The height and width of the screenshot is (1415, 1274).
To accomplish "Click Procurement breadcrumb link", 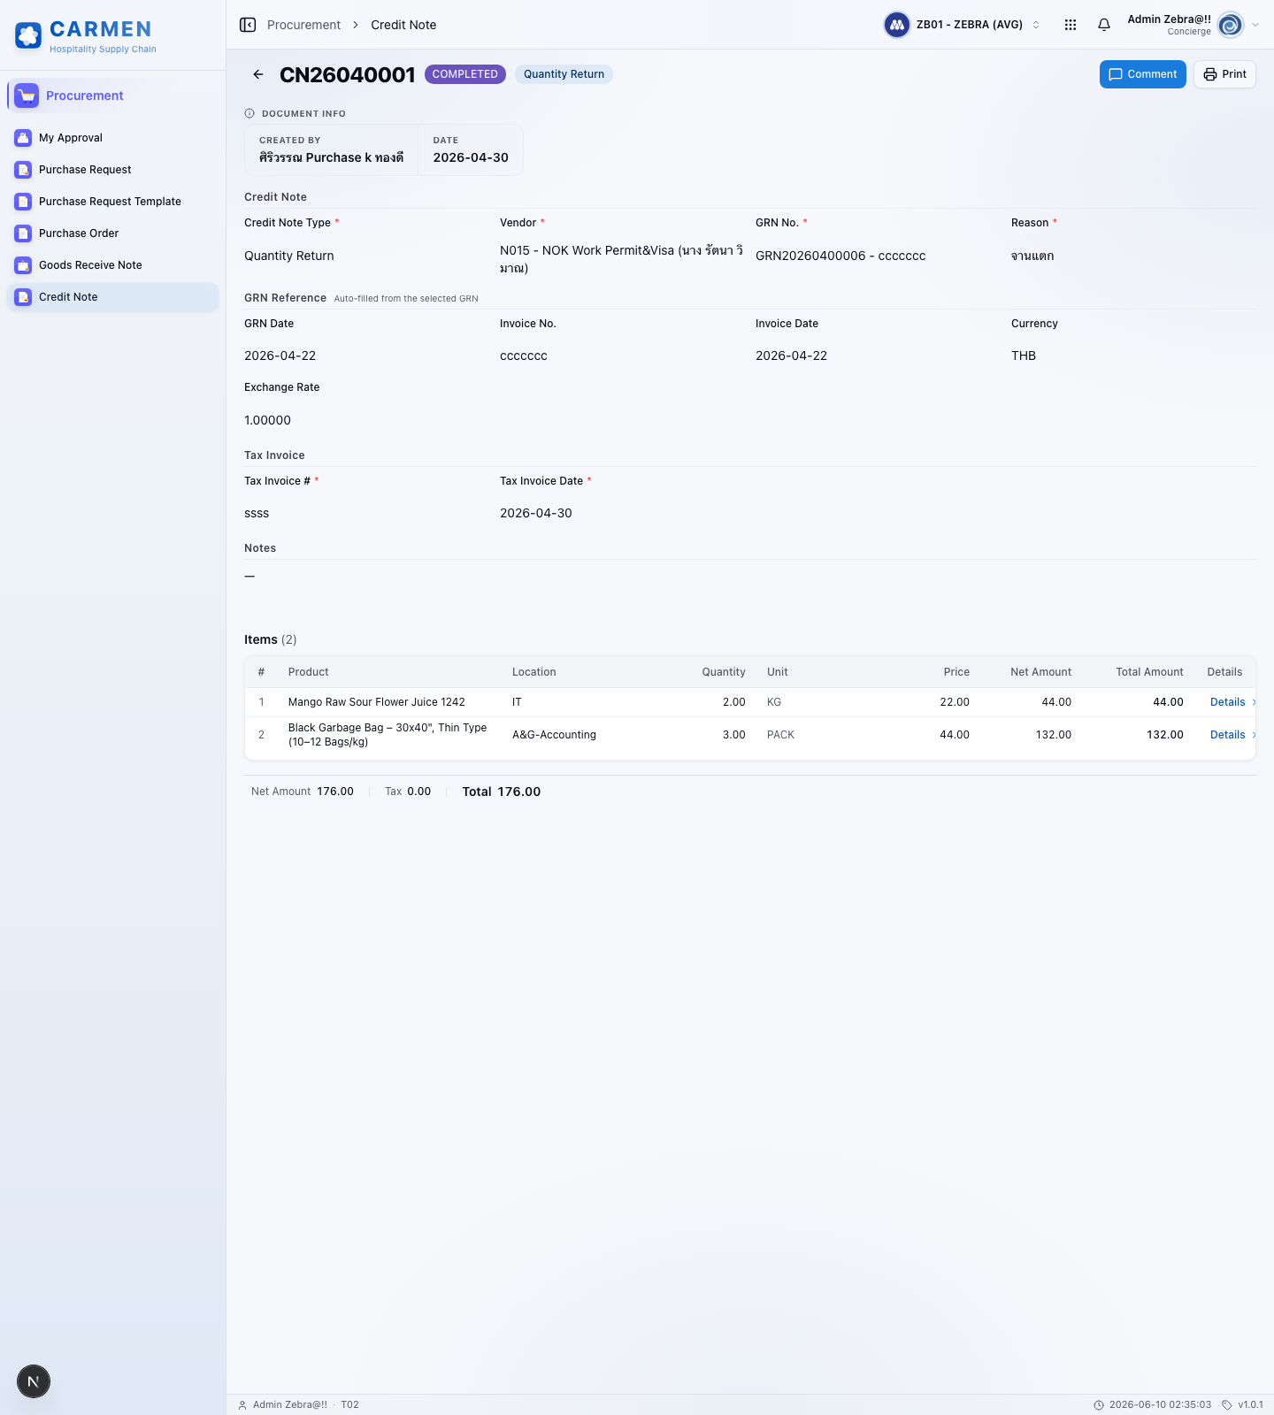I will (x=303, y=25).
